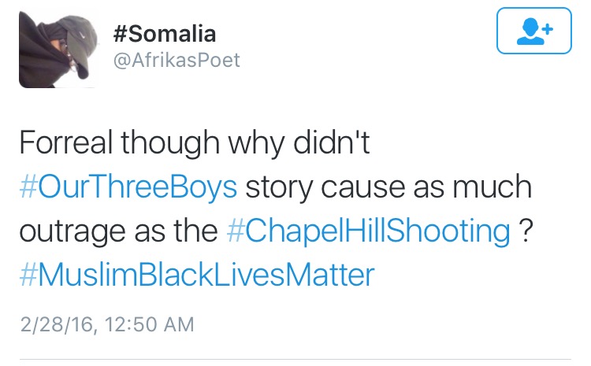Viewport: 591px width, 366px height.
Task: Open the #OurThreeBoys hashtag
Action: [x=128, y=188]
